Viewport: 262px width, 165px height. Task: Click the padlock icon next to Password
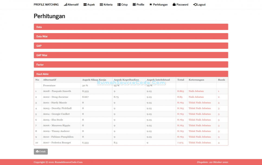(174, 5)
